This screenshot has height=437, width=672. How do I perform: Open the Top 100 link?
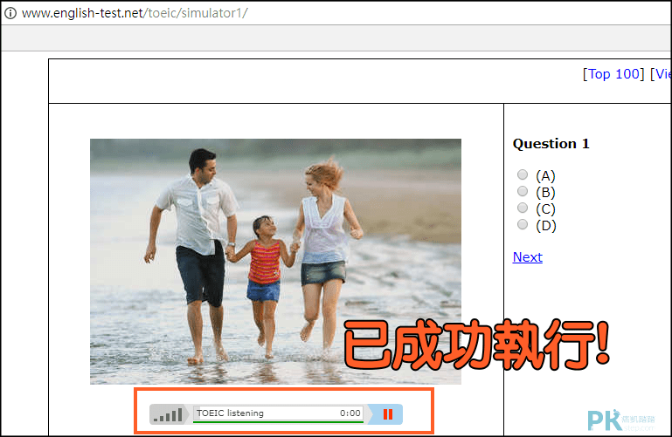coord(613,74)
